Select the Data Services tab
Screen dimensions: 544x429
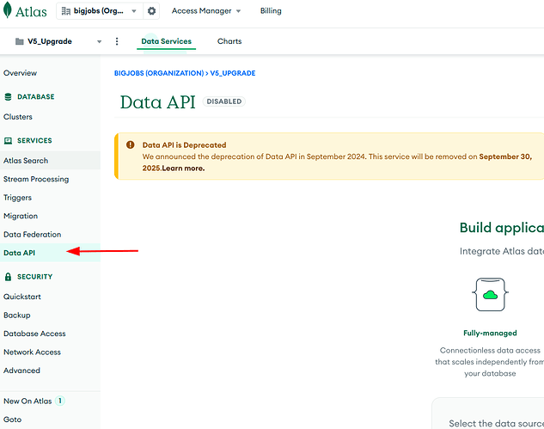point(166,41)
